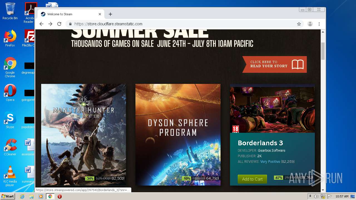Click the -34% Monster Hunter discount badge
The height and width of the screenshot is (200, 356).
[x=90, y=178]
